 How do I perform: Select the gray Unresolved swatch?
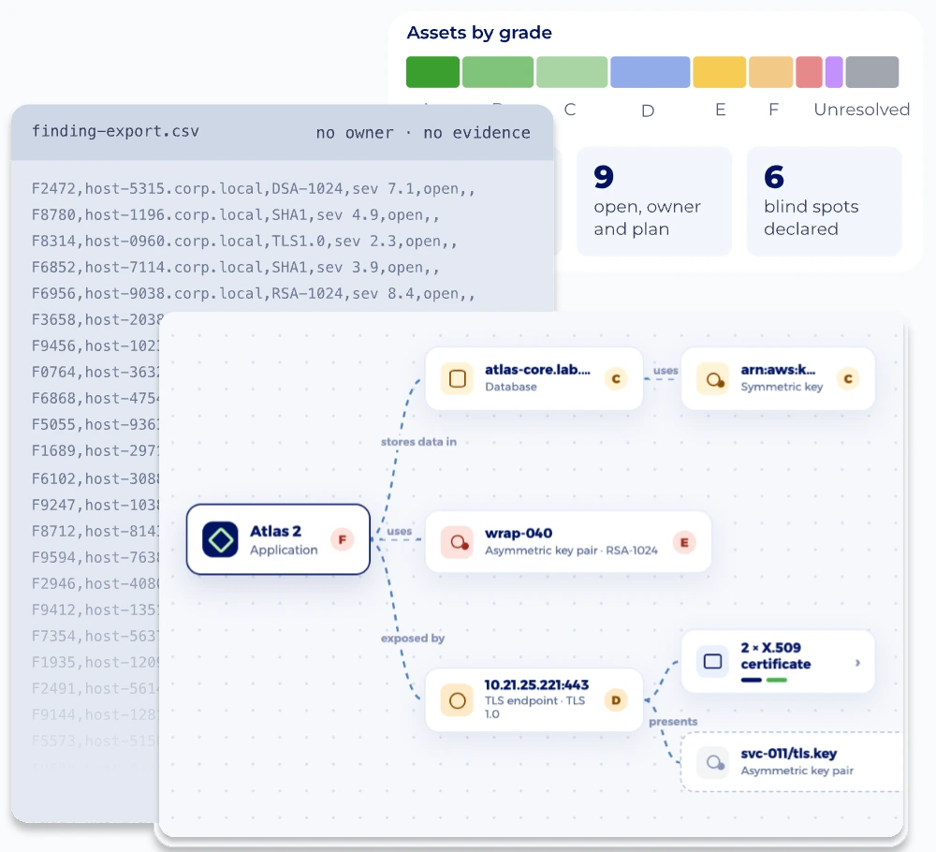tap(872, 72)
